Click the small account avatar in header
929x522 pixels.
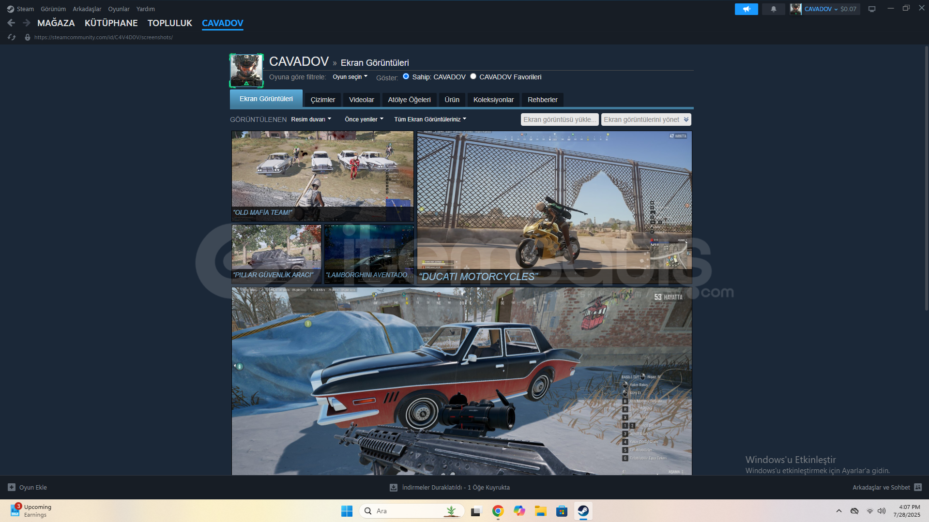[x=795, y=9]
